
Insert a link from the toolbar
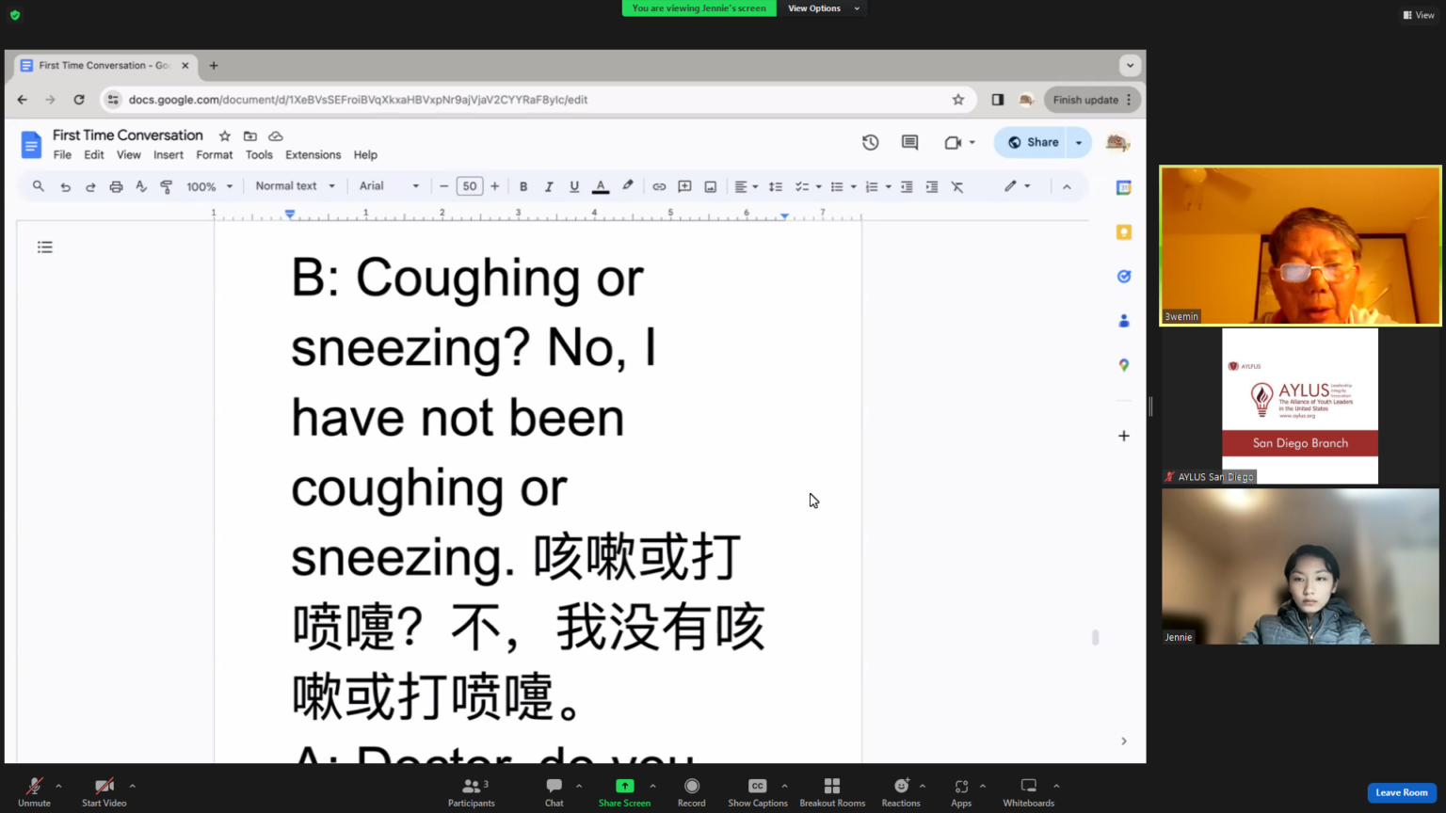click(659, 186)
